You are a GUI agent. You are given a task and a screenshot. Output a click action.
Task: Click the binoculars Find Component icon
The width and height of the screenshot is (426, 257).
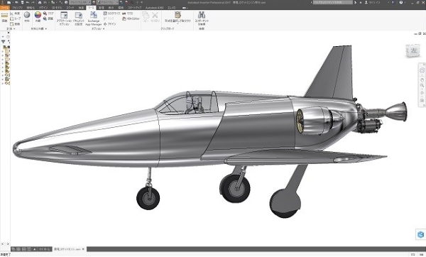click(202, 18)
